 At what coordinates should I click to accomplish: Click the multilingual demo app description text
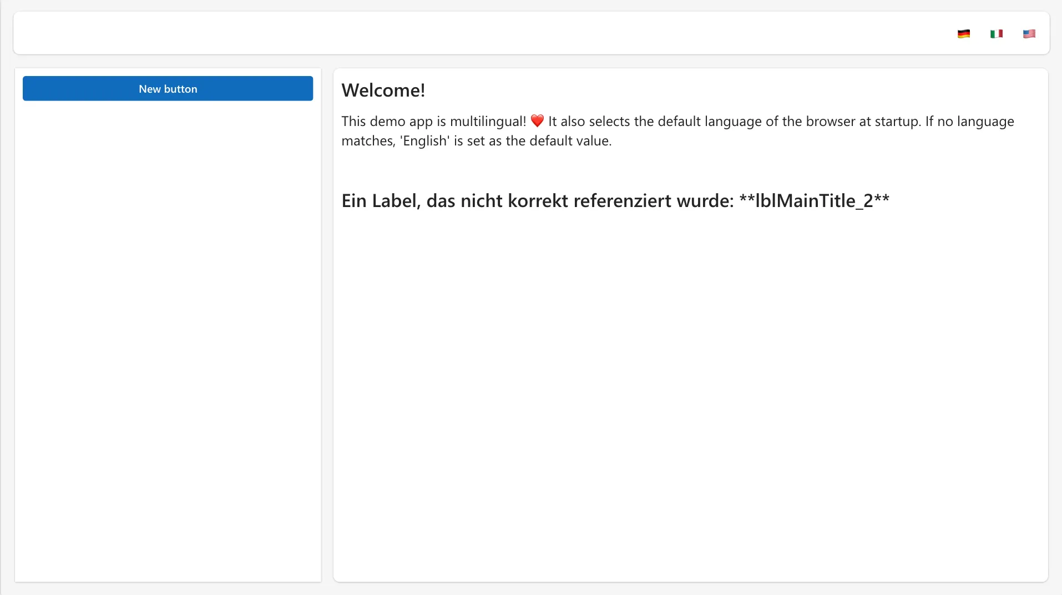click(x=677, y=131)
